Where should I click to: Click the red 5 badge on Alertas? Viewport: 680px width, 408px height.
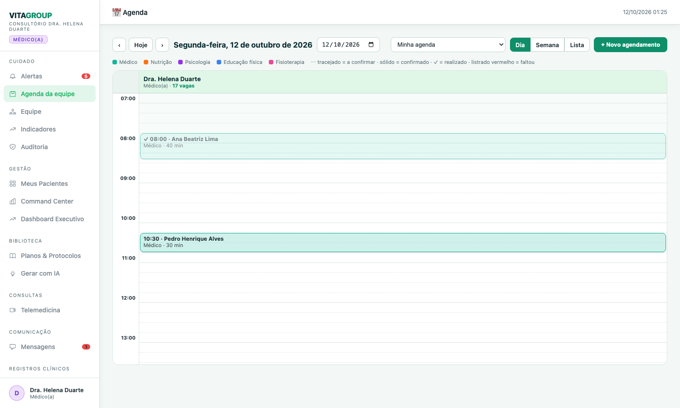point(86,76)
